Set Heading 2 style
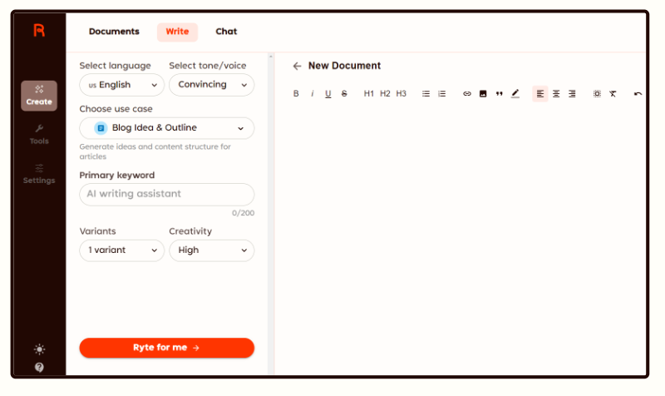The height and width of the screenshot is (396, 665). point(385,94)
